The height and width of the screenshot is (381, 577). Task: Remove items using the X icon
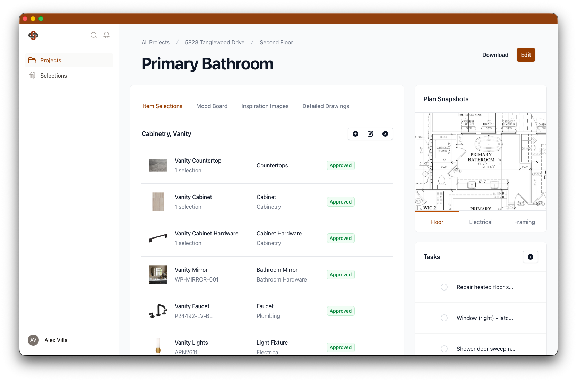[x=385, y=133]
